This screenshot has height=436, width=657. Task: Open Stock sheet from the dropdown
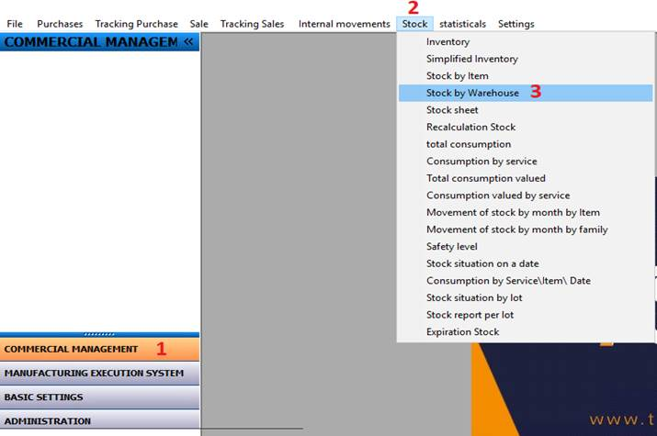452,110
